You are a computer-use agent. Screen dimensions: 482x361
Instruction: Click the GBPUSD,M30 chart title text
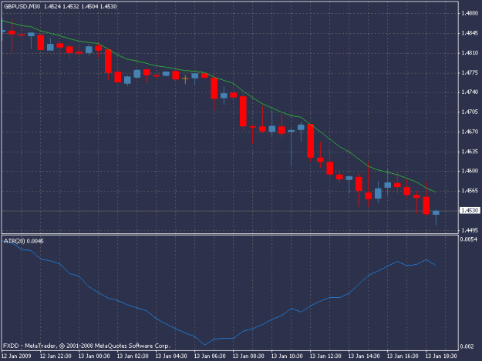[22, 6]
